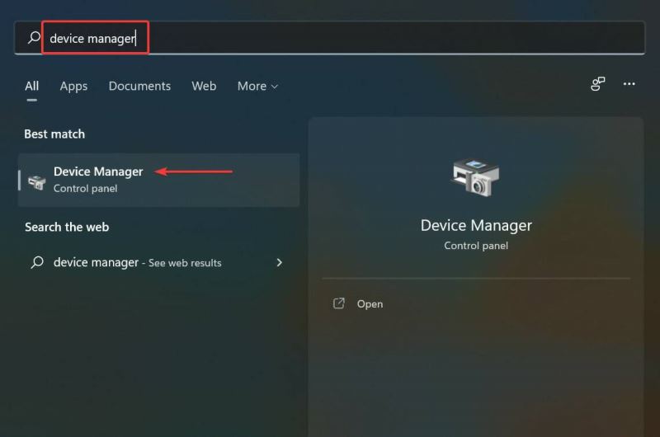660x437 pixels.
Task: Switch to the Documents tab
Action: click(x=139, y=86)
